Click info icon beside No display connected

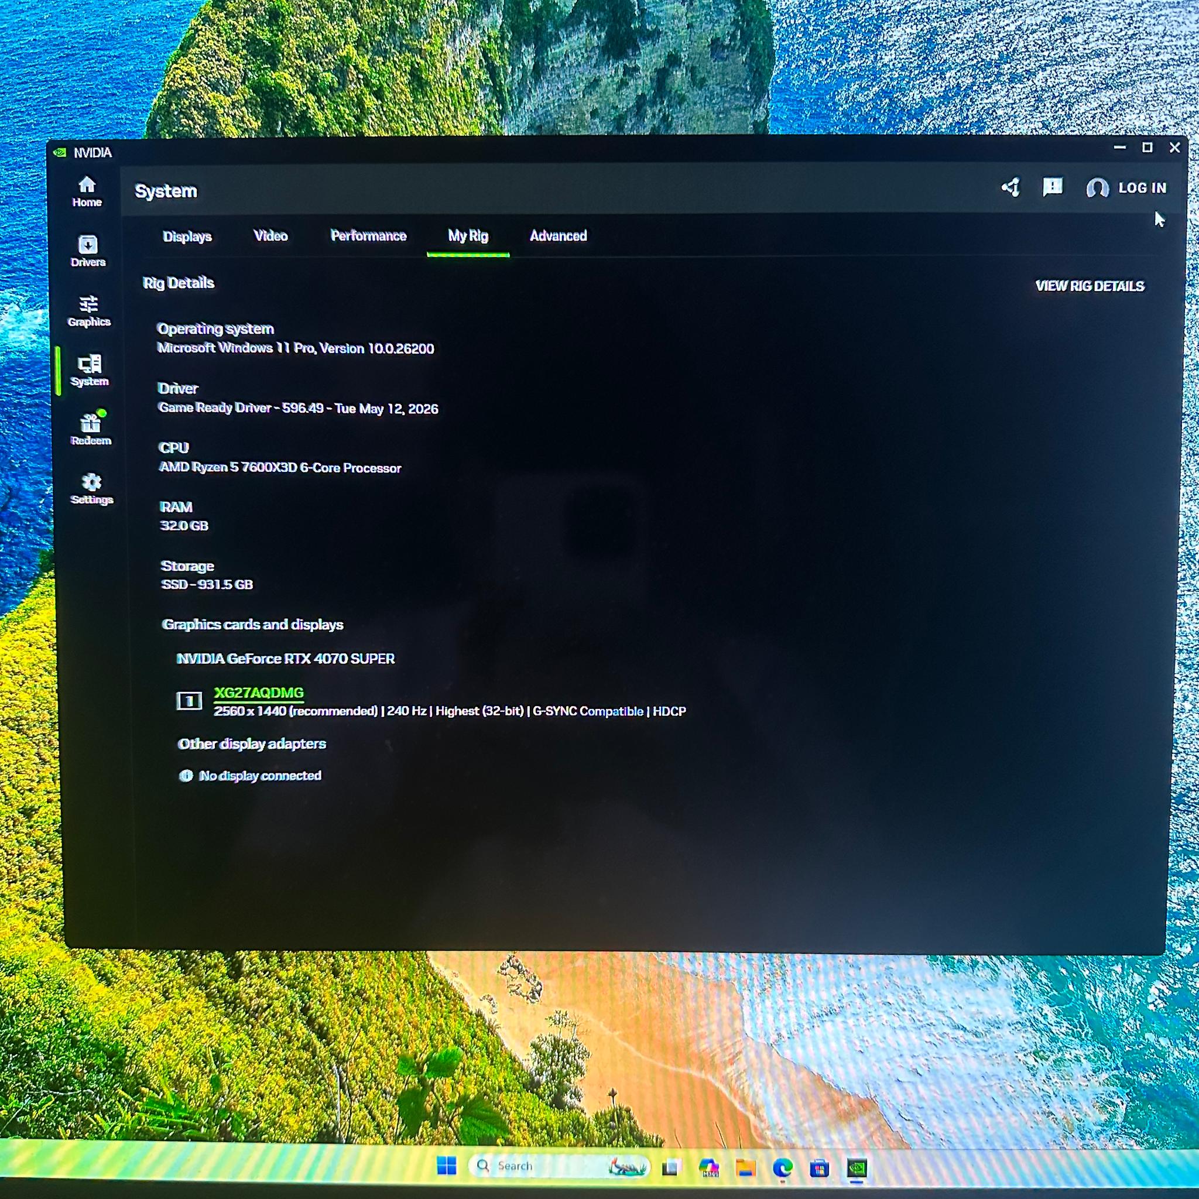[x=186, y=776]
